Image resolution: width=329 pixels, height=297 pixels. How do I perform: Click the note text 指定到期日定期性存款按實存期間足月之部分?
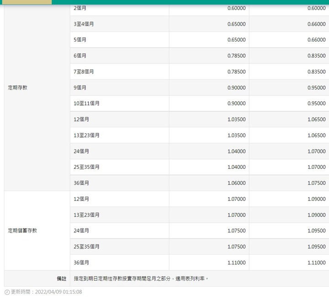[122, 279]
